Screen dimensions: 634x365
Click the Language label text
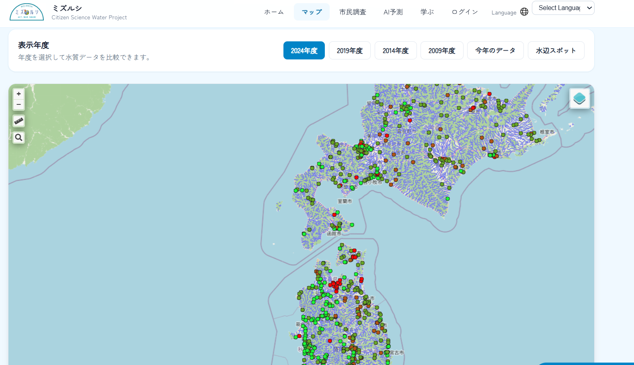(x=504, y=12)
